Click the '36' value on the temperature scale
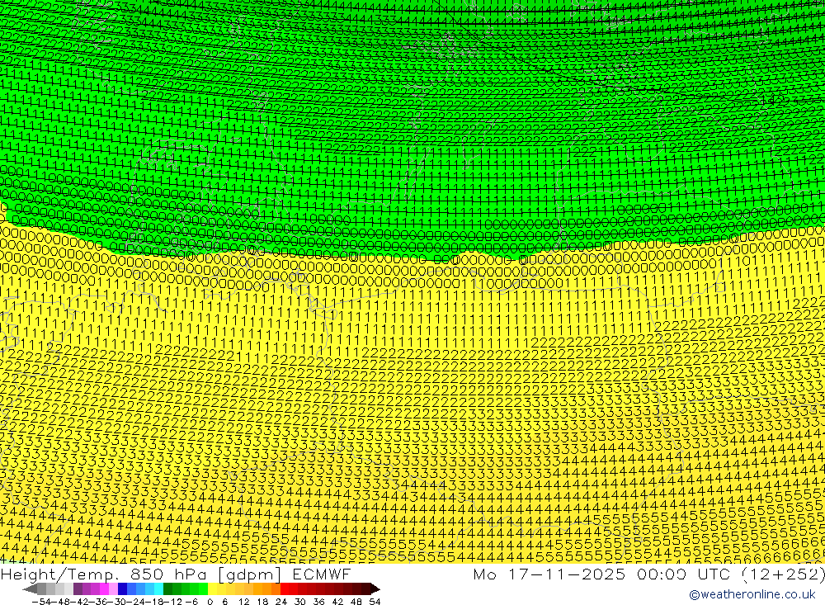 pyautogui.click(x=318, y=602)
